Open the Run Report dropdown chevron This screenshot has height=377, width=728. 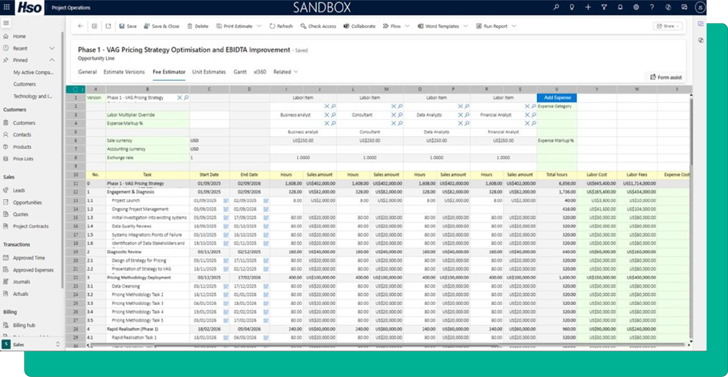pyautogui.click(x=514, y=26)
